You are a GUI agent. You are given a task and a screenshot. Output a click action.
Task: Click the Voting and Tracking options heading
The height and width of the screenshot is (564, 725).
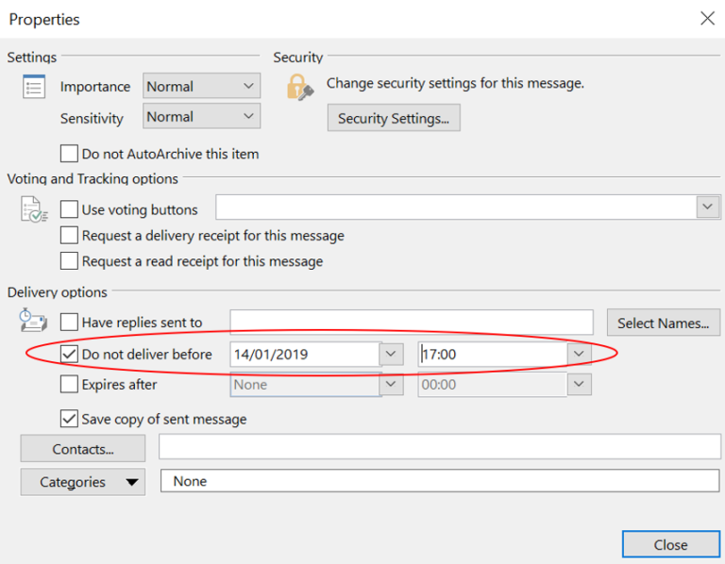pyautogui.click(x=93, y=178)
